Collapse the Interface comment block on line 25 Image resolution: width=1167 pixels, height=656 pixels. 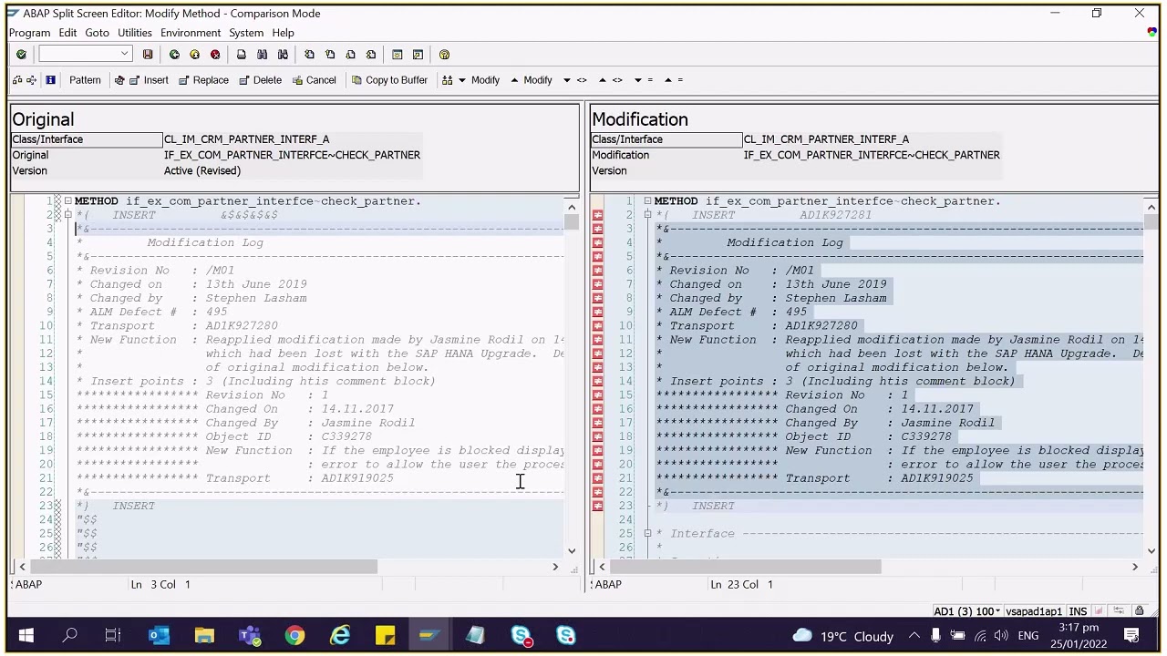pyautogui.click(x=647, y=533)
